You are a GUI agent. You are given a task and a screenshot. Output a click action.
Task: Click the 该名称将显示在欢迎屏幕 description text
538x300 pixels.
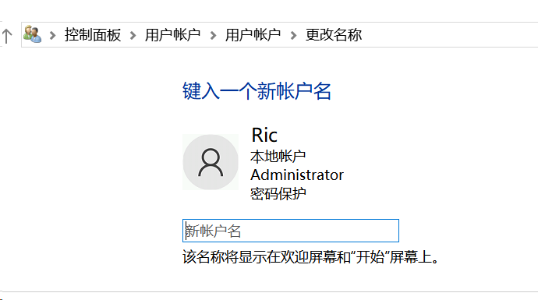311,257
